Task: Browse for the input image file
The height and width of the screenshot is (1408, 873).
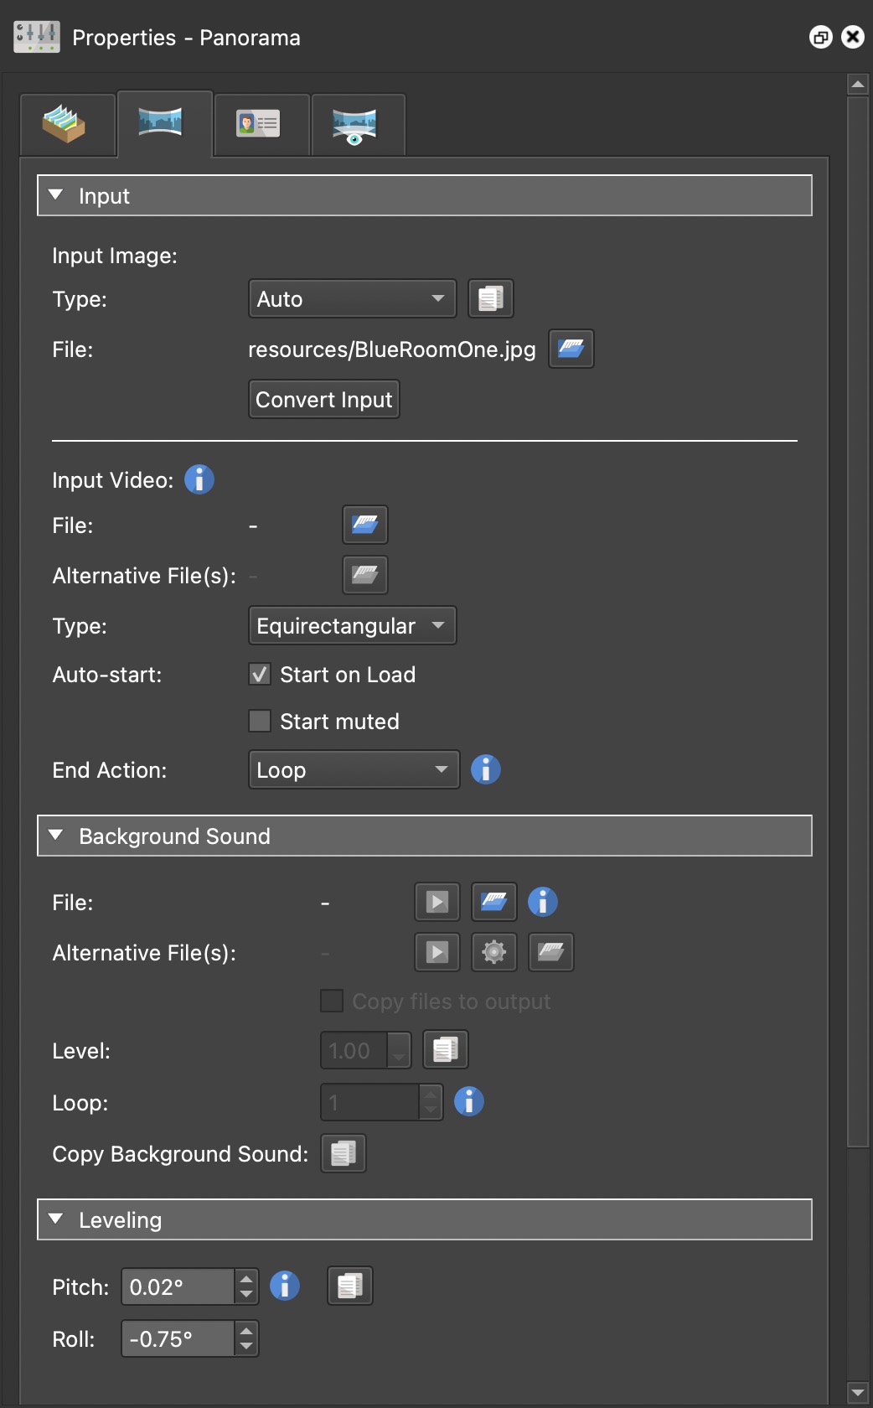Action: [x=571, y=349]
